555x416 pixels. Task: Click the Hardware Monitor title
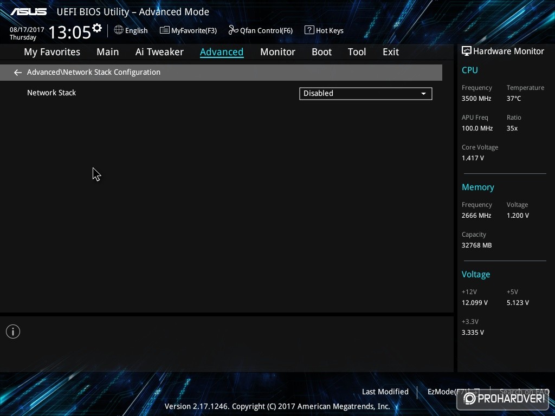click(508, 51)
